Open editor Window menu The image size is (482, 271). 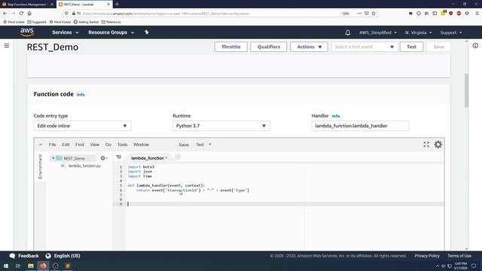(x=141, y=145)
